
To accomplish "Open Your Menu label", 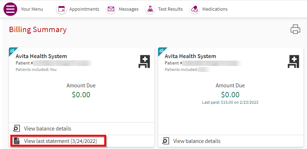I will tap(32, 9).
